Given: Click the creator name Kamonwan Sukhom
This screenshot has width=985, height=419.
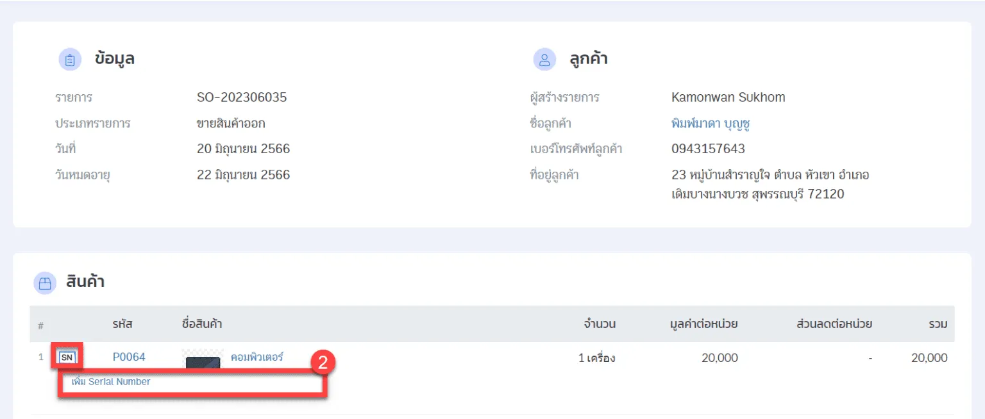Looking at the screenshot, I should point(728,97).
